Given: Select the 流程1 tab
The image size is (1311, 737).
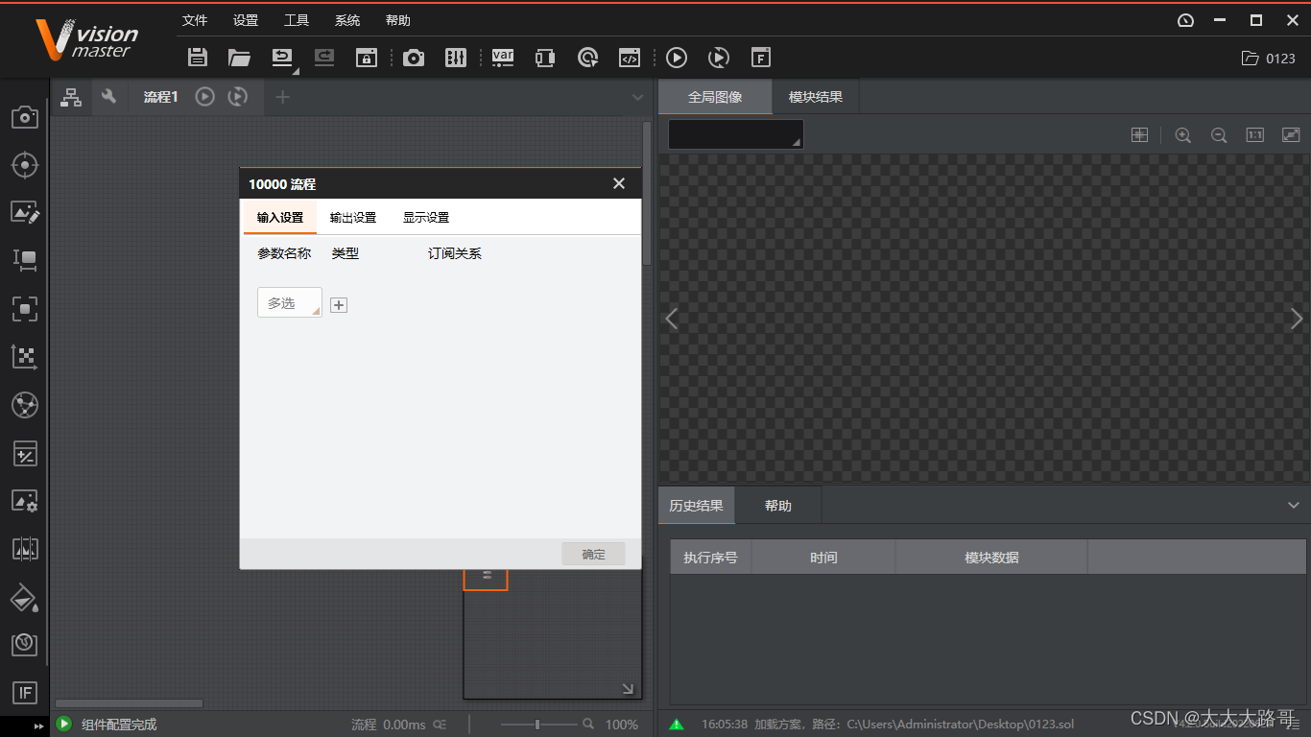Looking at the screenshot, I should [160, 97].
